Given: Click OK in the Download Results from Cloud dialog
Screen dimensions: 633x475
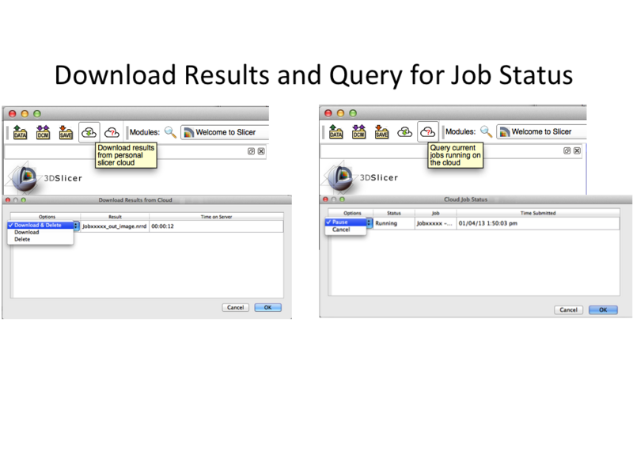Looking at the screenshot, I should pos(267,307).
